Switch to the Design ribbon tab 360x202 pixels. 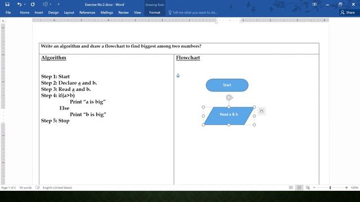coord(53,12)
